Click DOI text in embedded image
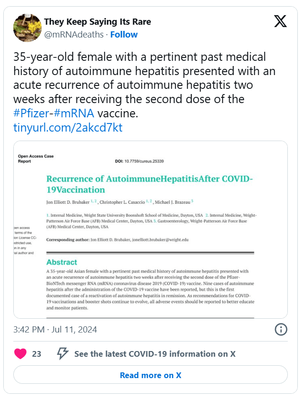The height and width of the screenshot is (399, 304). [x=139, y=161]
